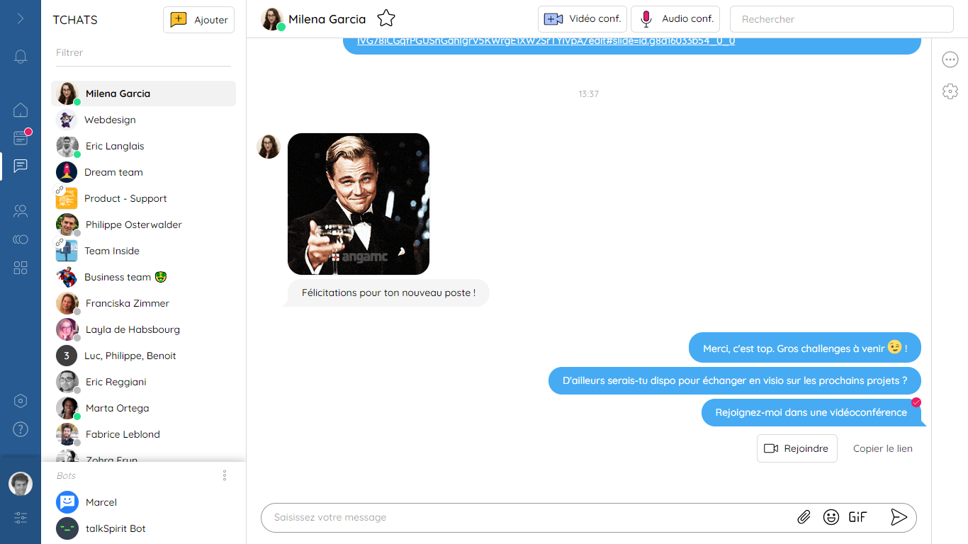
Task: Open the emoji picker smiley icon
Action: (x=831, y=517)
